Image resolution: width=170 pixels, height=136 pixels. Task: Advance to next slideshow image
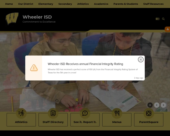163,105
